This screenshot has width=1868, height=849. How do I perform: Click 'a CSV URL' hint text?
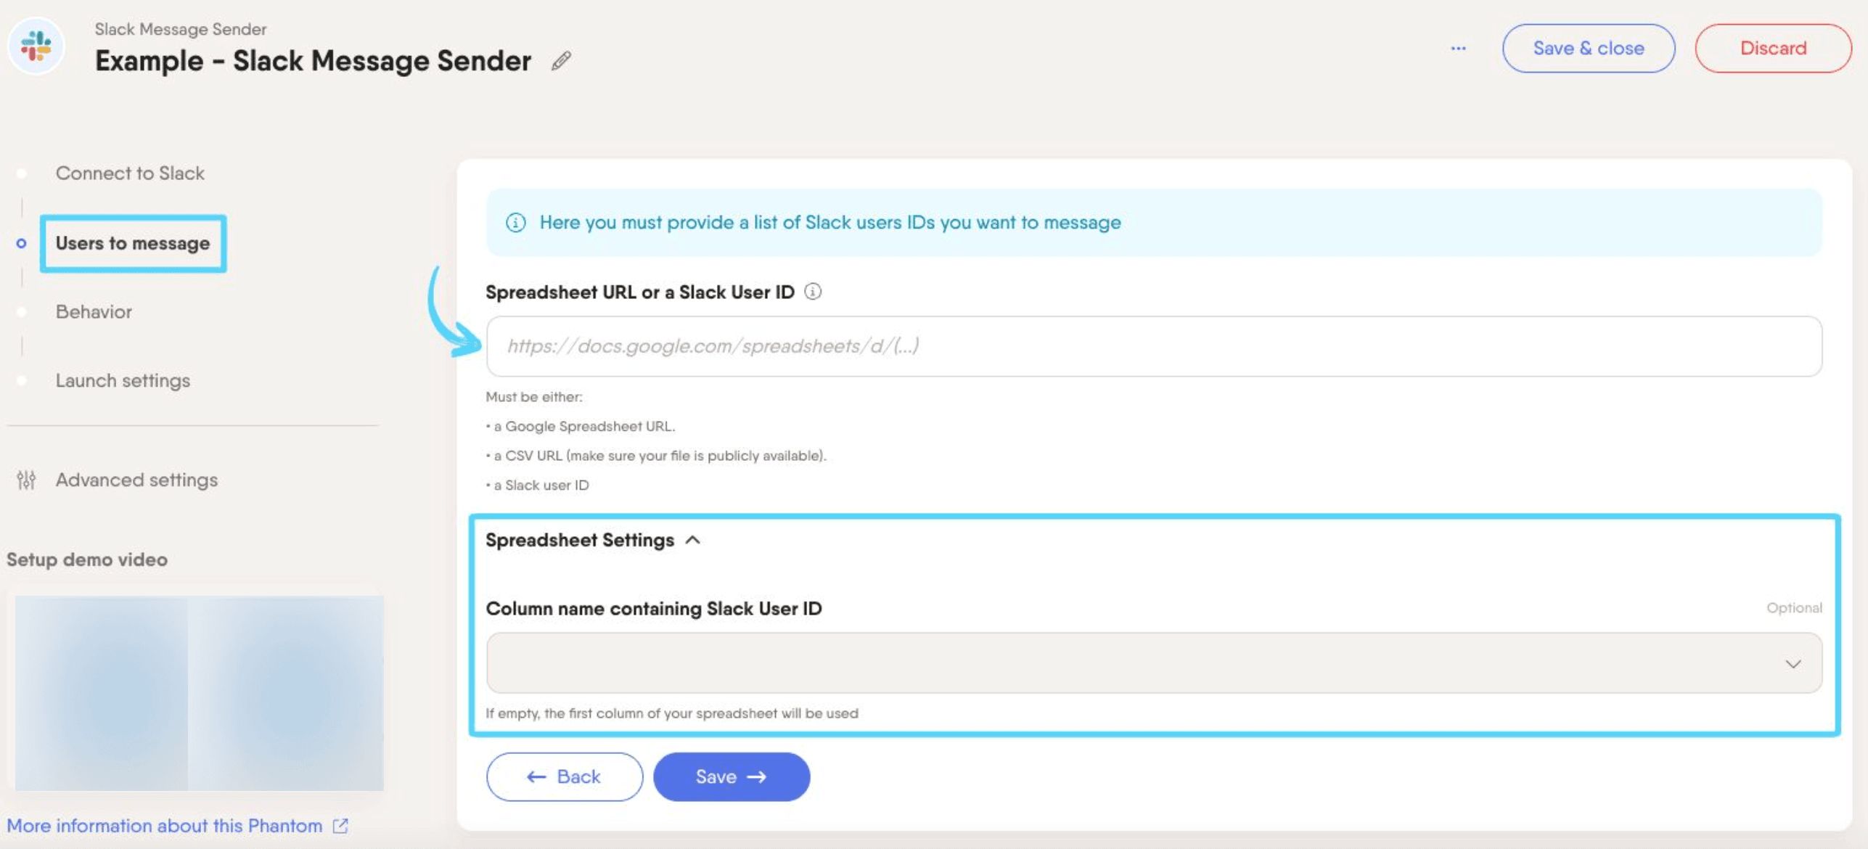[x=660, y=456]
